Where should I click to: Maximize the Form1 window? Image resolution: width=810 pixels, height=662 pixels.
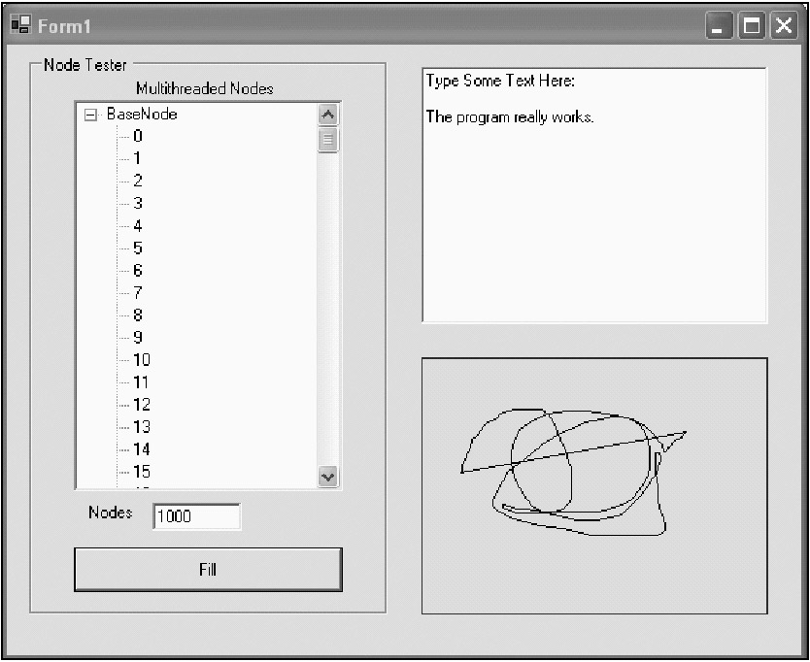752,26
